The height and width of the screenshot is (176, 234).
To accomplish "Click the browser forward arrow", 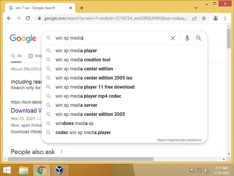I will point(18,18).
